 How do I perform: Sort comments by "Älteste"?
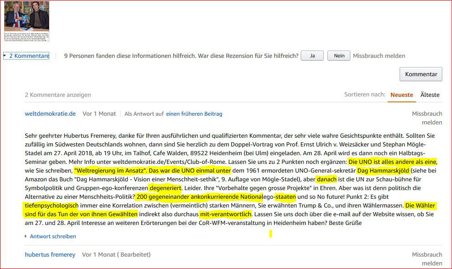tap(430, 95)
